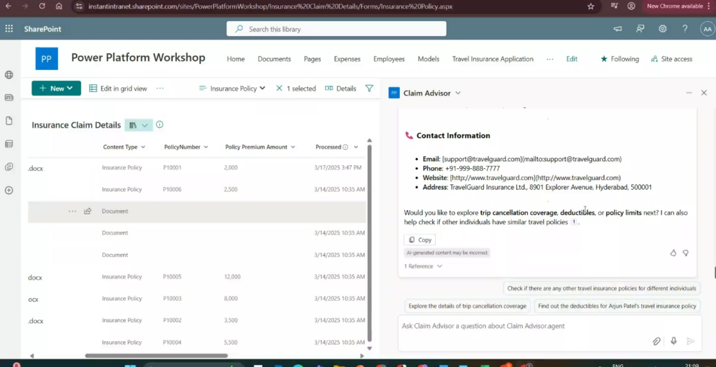Open the AA account profile avatar
The width and height of the screenshot is (716, 367).
pyautogui.click(x=708, y=29)
